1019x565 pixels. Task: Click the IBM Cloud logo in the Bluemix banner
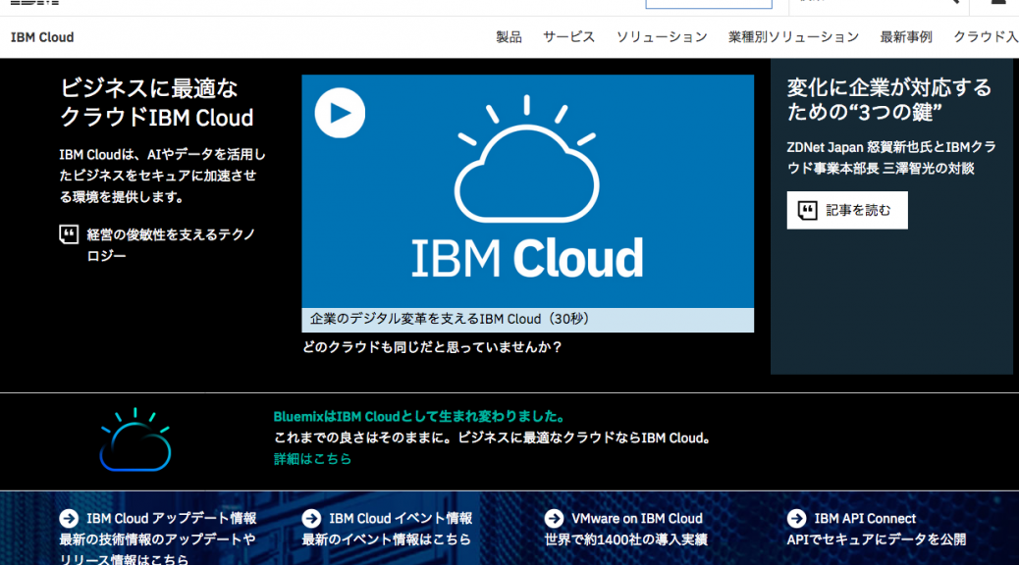134,441
